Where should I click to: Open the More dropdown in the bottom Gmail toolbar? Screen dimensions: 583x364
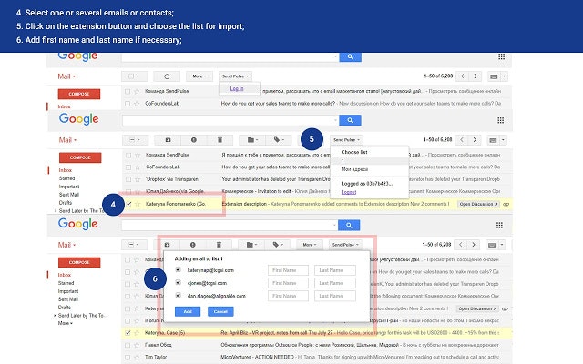pyautogui.click(x=310, y=245)
